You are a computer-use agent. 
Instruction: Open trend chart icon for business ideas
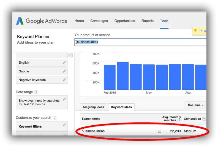coord(159,131)
